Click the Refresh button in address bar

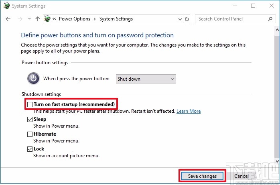[187, 19]
